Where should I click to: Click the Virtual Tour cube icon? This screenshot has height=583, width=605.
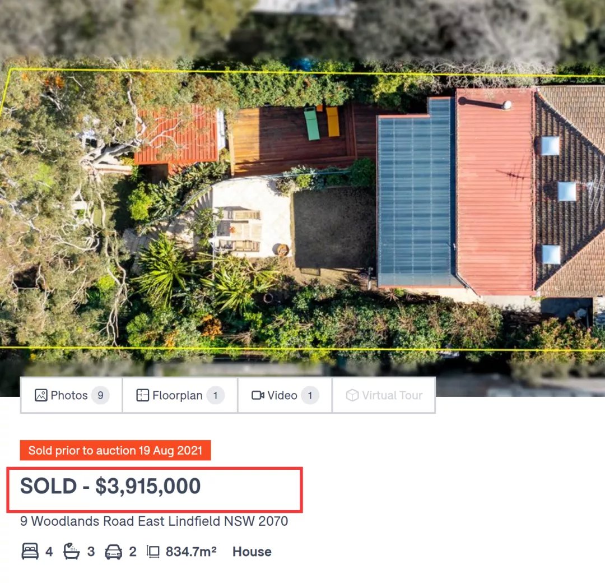[x=352, y=395]
